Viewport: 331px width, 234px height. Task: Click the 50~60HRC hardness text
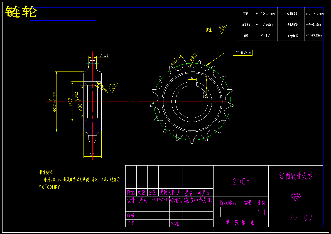[50, 187]
